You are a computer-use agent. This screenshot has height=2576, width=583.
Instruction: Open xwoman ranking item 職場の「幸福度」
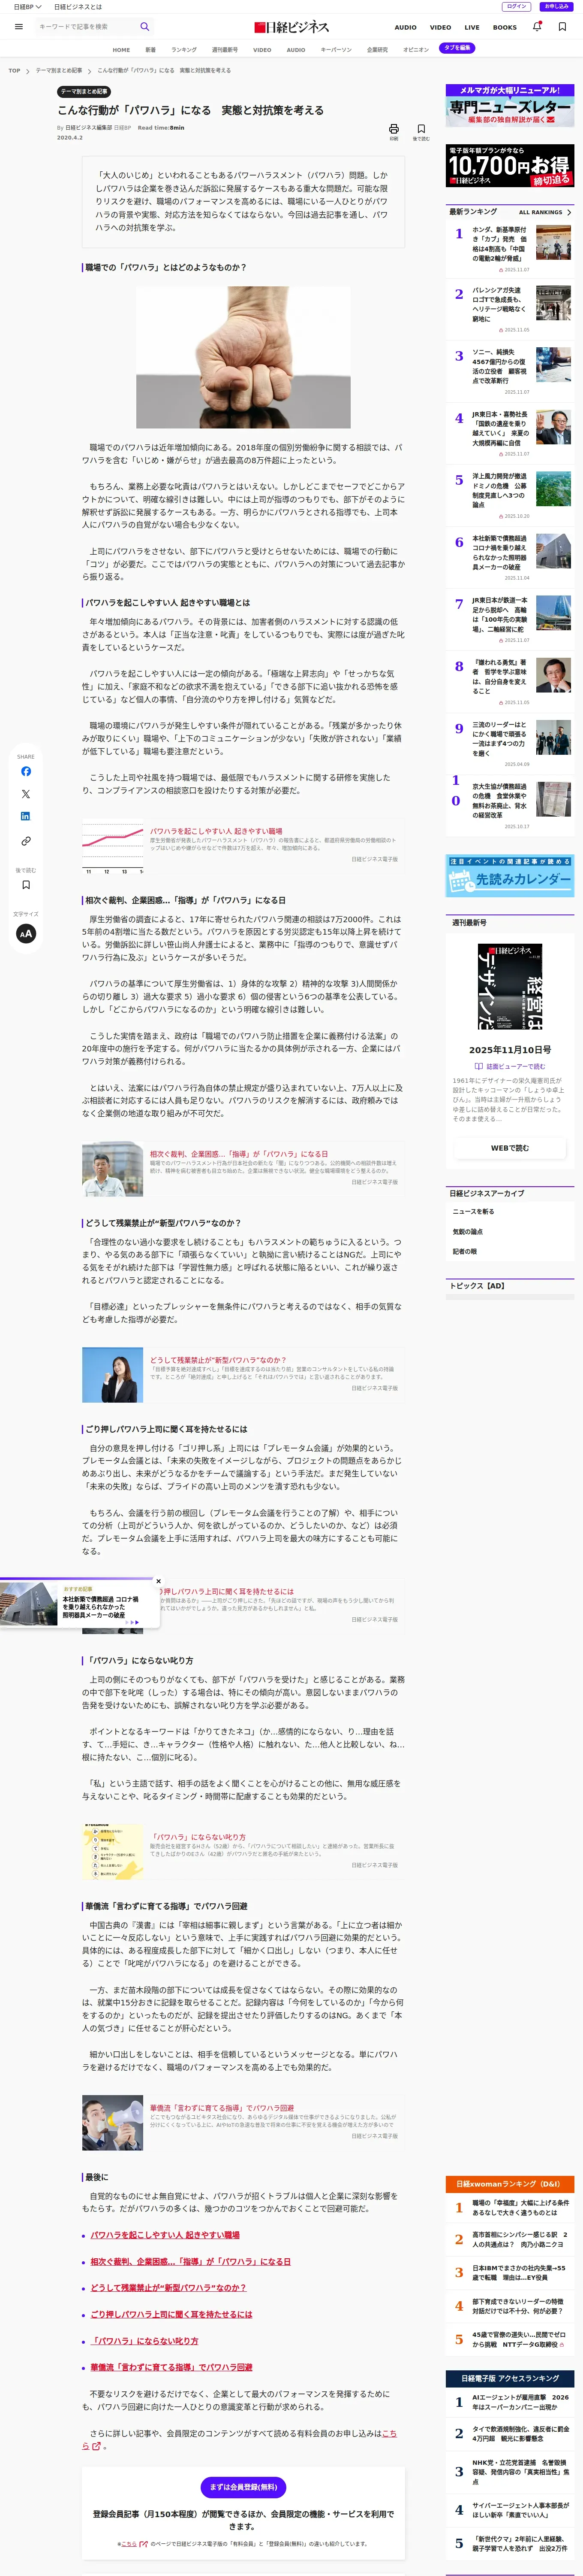coord(510,2207)
